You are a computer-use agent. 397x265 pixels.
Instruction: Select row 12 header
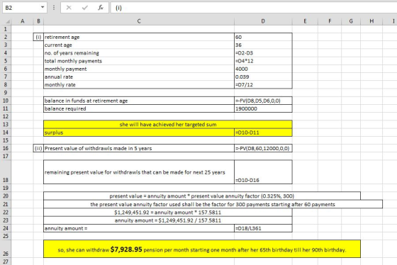(6, 116)
